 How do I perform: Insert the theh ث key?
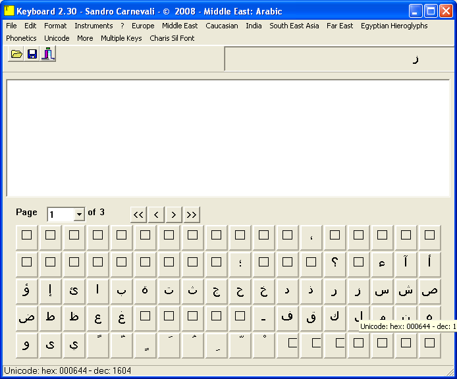pyautogui.click(x=192, y=291)
